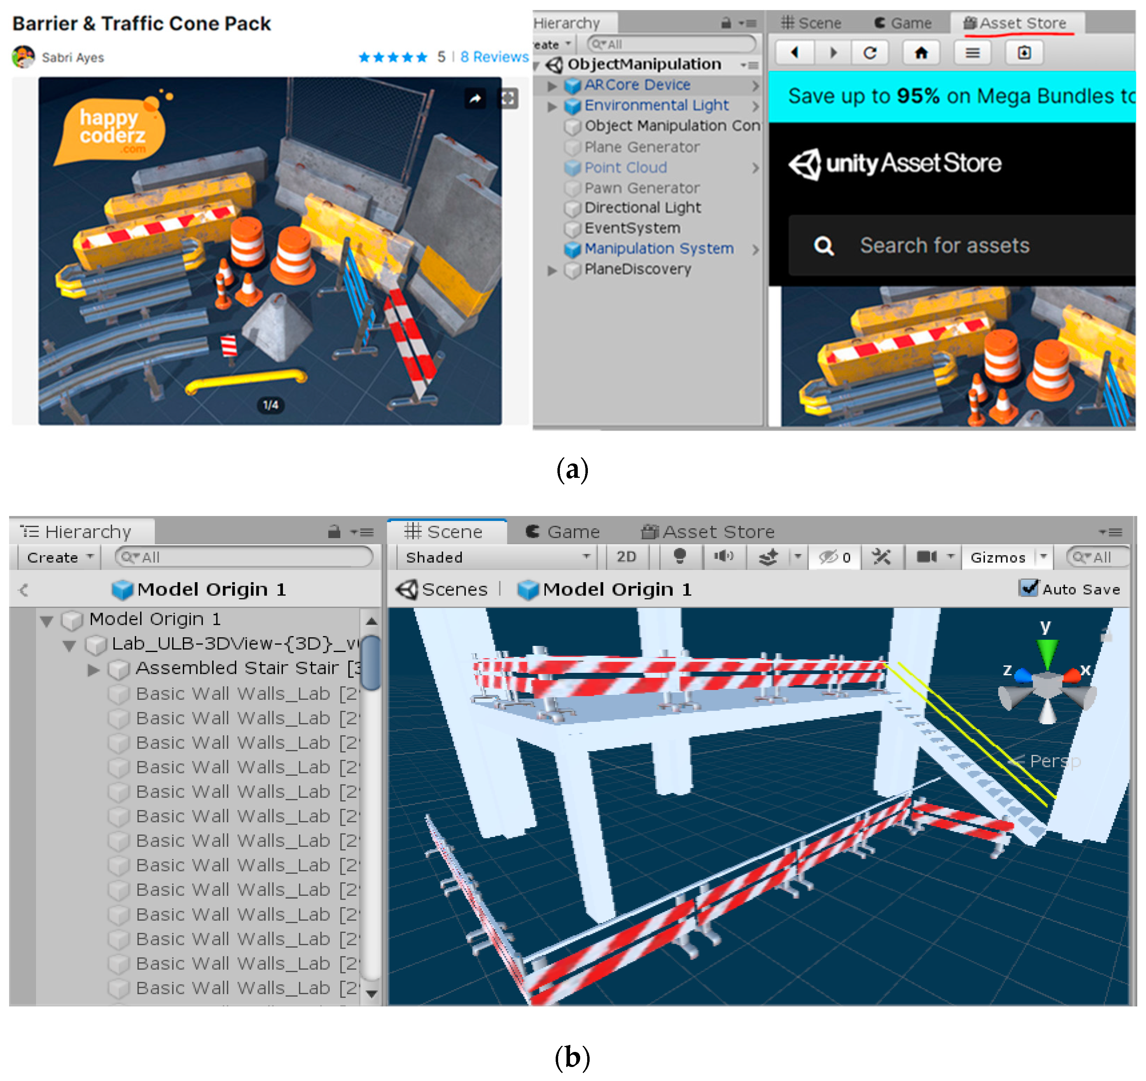Open the 8 Reviews link

tap(494, 57)
